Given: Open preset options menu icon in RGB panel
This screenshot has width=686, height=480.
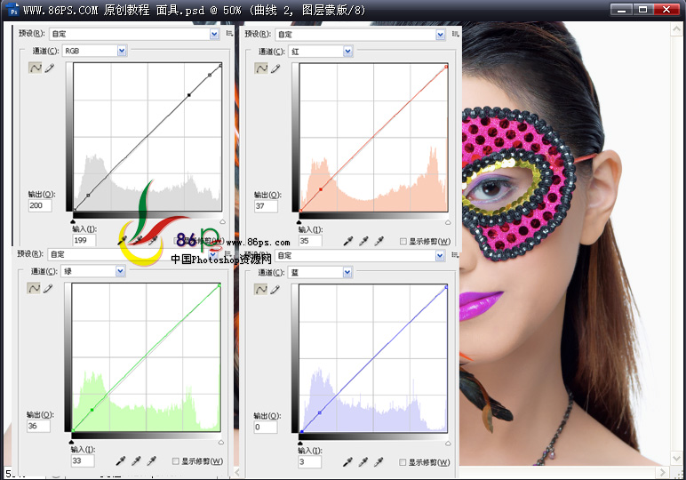Looking at the screenshot, I should pos(229,33).
